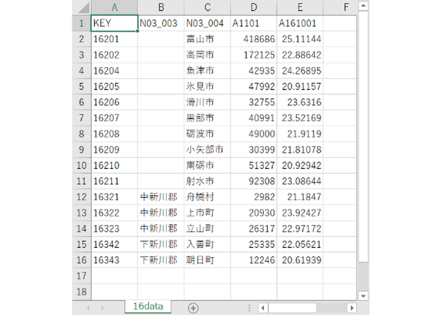Select cell with value 24.26895
The width and height of the screenshot is (442, 315).
tap(300, 71)
